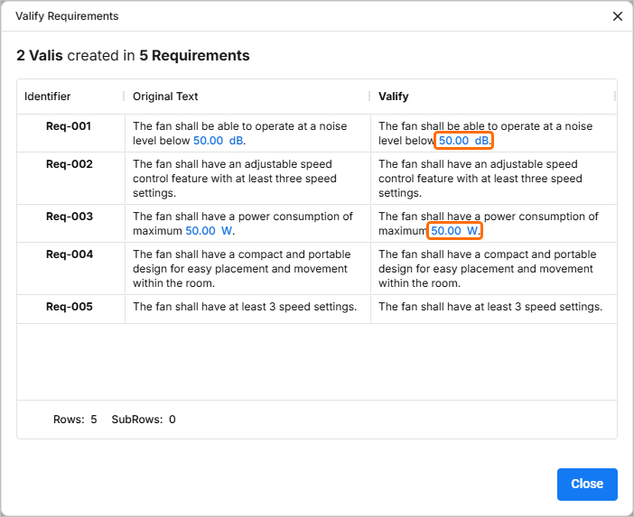Select the Req-005 Valify text cell
Image resolution: width=634 pixels, height=517 pixels.
pos(490,307)
